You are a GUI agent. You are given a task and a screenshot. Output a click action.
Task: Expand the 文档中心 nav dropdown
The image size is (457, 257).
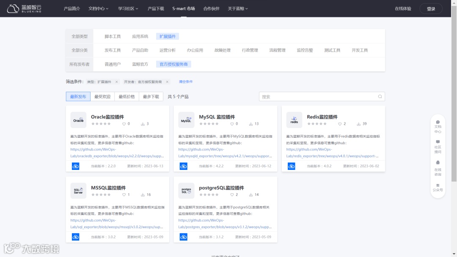[x=99, y=9]
